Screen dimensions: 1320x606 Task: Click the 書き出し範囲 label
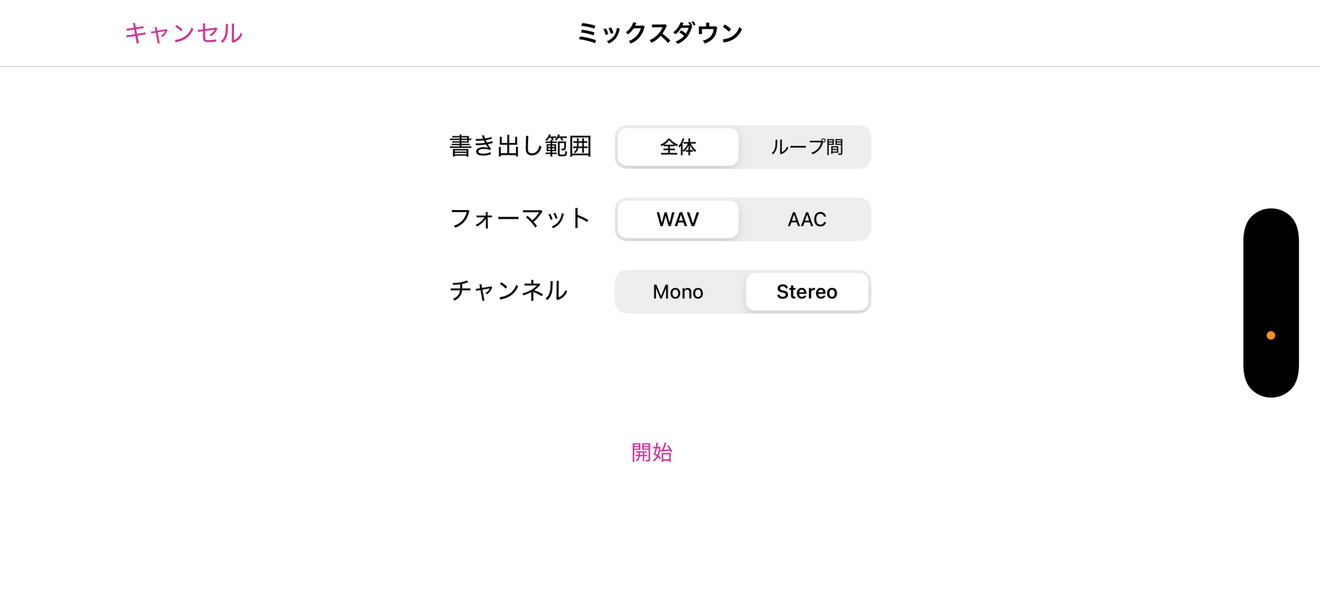520,147
